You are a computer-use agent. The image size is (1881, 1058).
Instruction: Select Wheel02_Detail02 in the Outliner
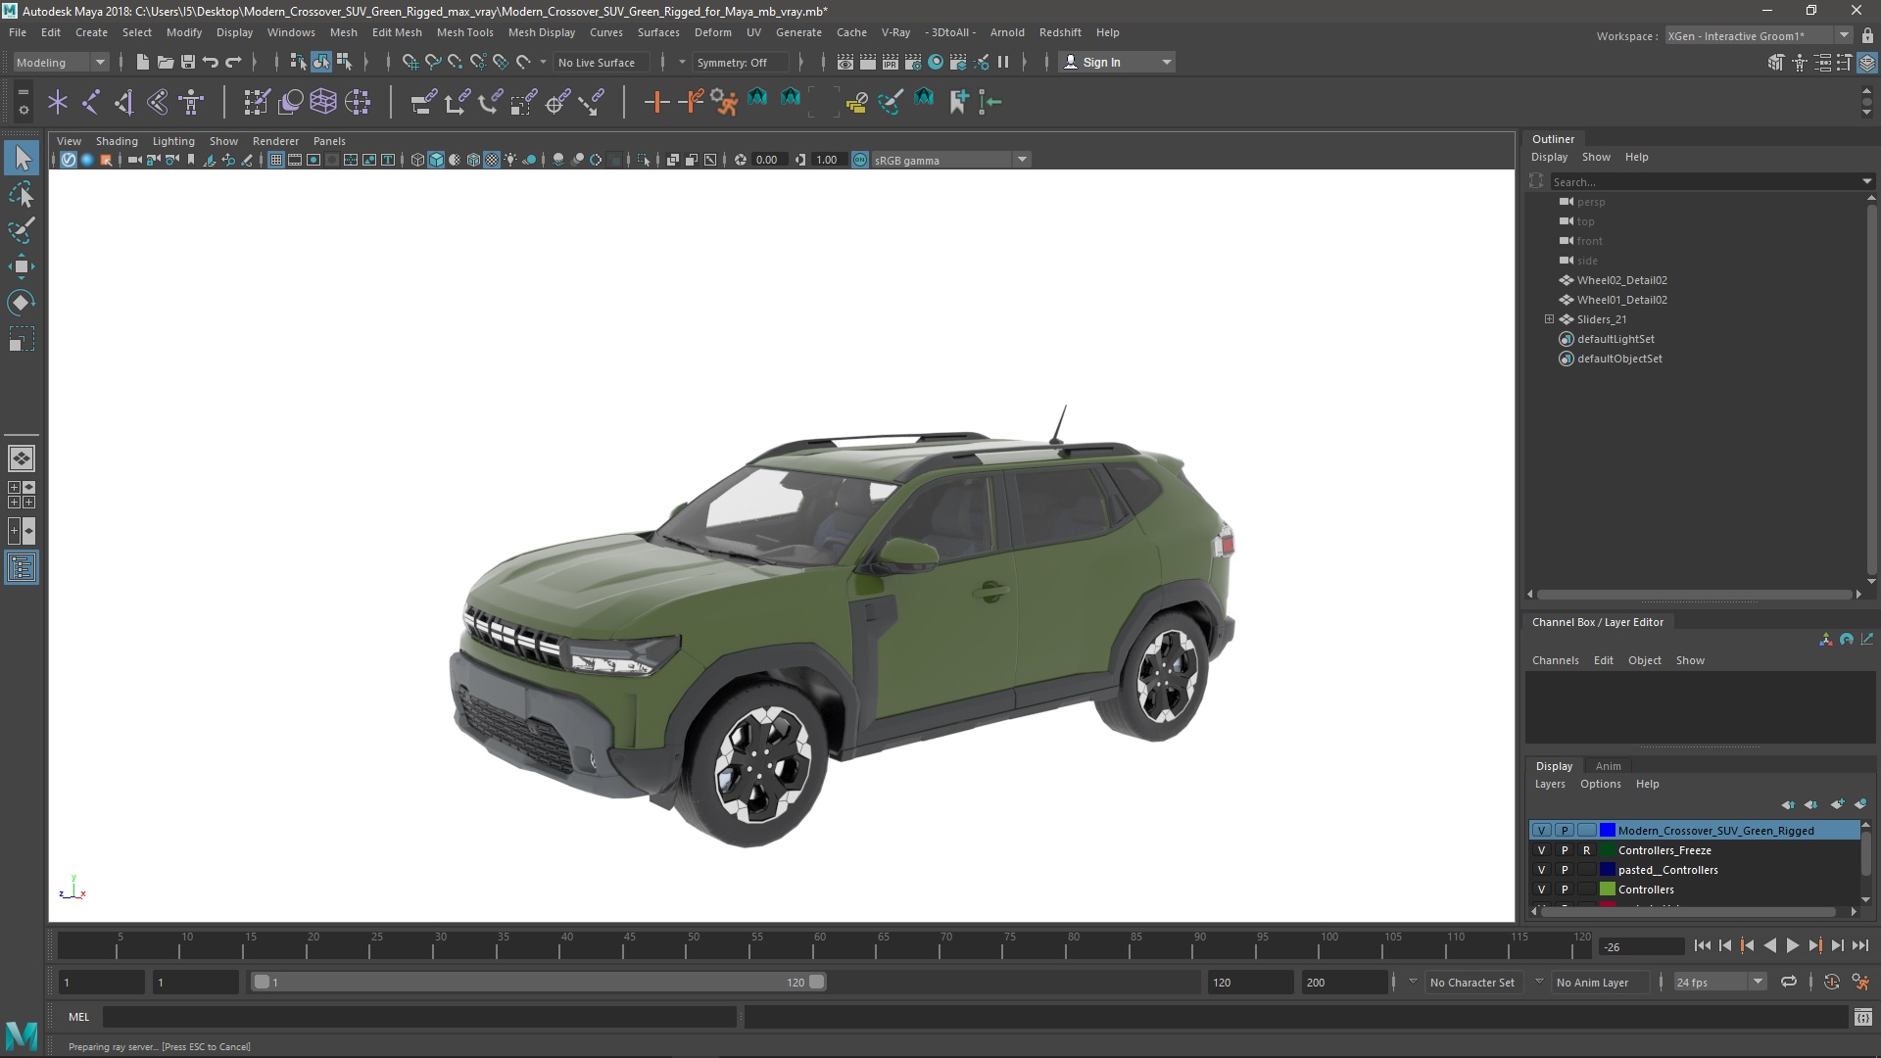(1621, 280)
